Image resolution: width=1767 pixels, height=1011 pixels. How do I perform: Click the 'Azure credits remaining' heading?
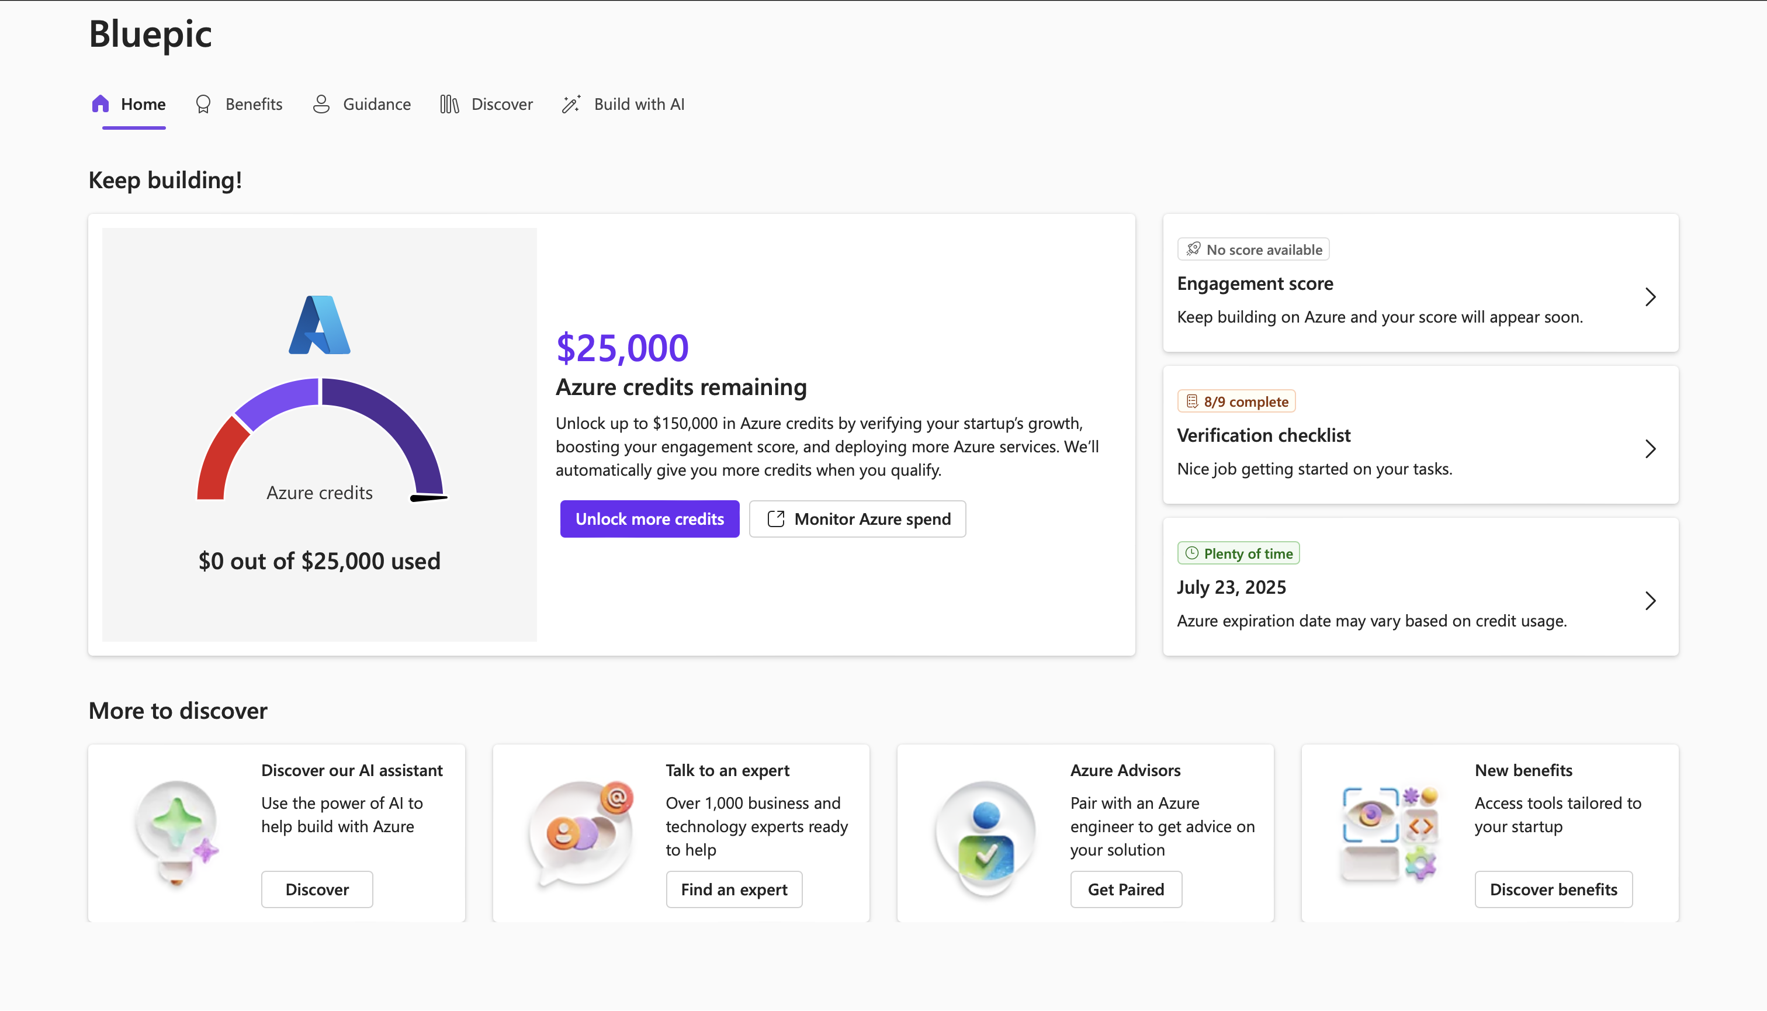681,387
